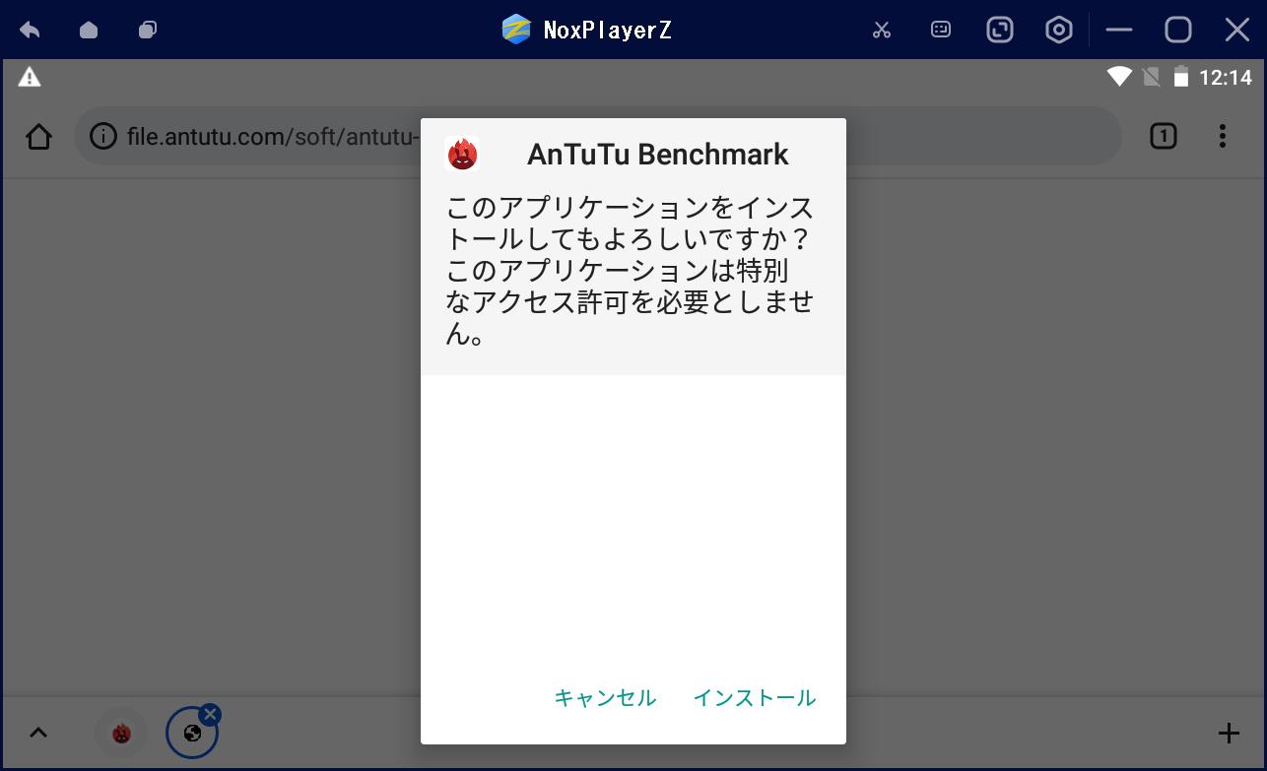The height and width of the screenshot is (771, 1267).
Task: Click the AnTuTu Benchmark logo in dialog header
Action: (463, 154)
